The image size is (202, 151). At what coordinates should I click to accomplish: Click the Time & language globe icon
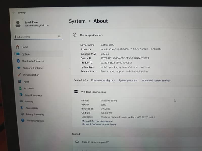[21, 95]
